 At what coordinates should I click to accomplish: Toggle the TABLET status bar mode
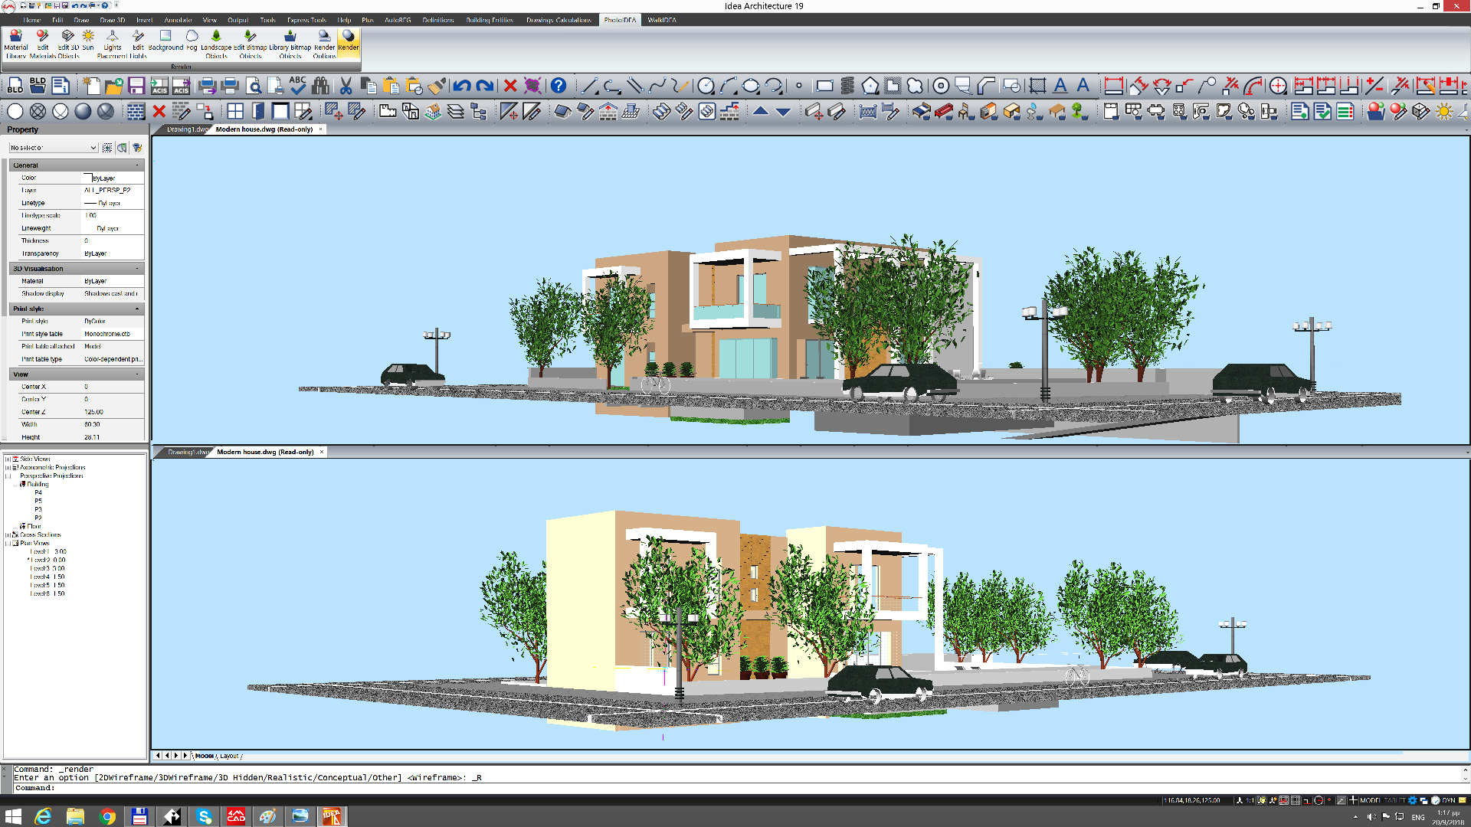[x=1394, y=800]
